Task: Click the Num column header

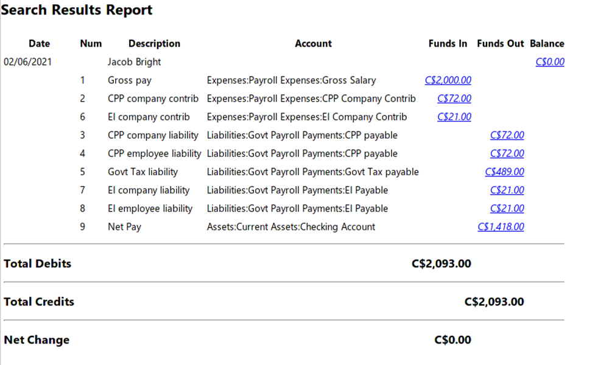Action: click(91, 44)
